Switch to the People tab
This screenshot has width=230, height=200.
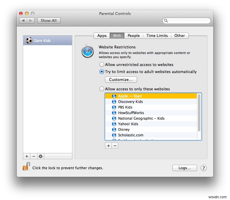click(134, 35)
